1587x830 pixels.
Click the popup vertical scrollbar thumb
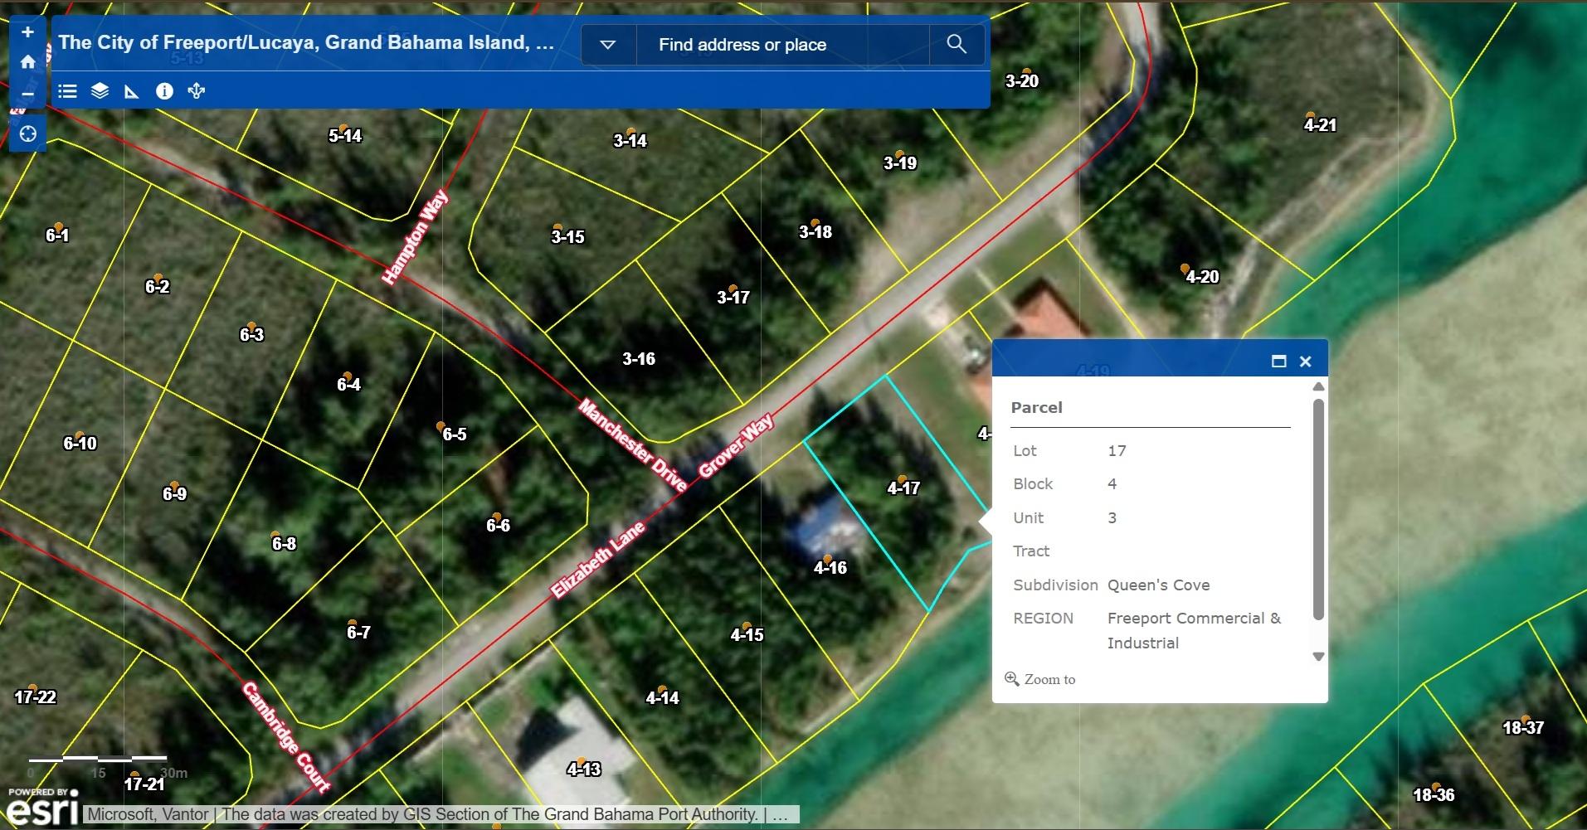click(x=1318, y=508)
